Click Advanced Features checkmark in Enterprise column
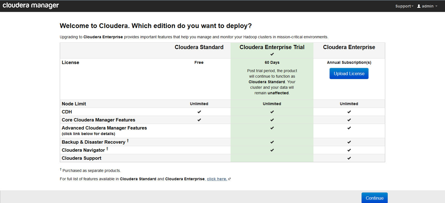The image size is (445, 203). (x=349, y=128)
